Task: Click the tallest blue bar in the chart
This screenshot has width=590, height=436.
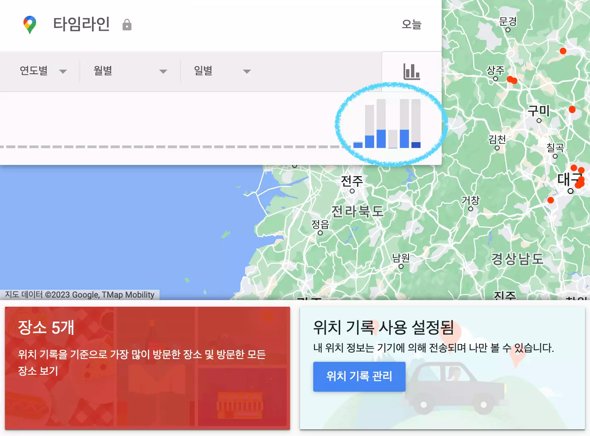Action: click(x=380, y=139)
